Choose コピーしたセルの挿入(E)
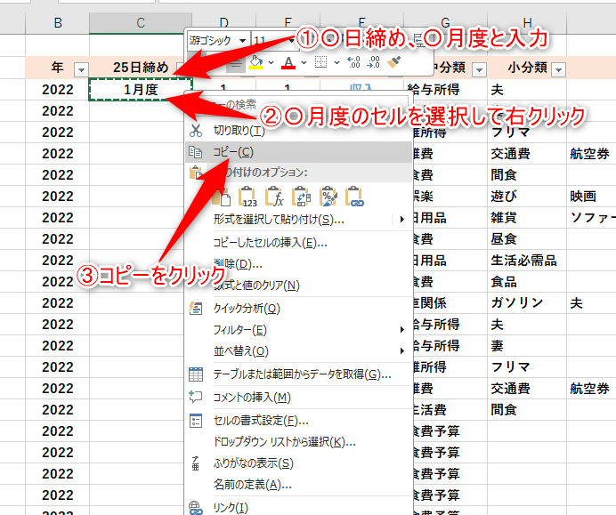Image resolution: width=616 pixels, height=515 pixels. [x=298, y=243]
